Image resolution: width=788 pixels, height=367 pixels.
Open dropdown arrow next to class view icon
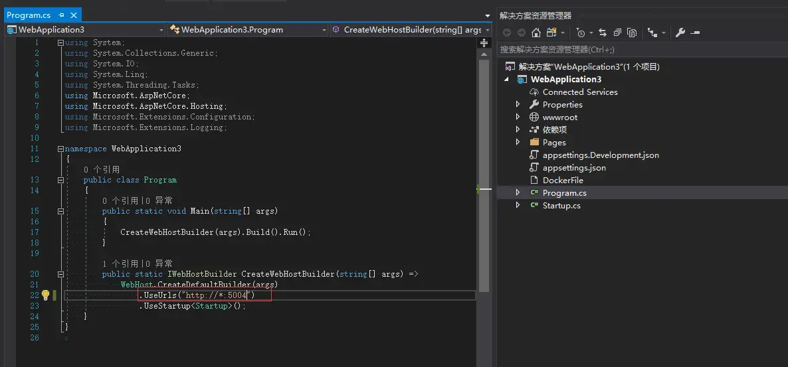tap(663, 33)
